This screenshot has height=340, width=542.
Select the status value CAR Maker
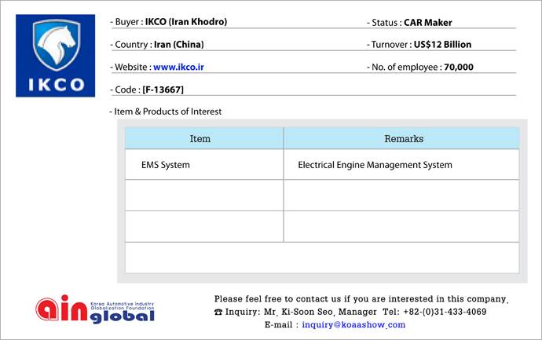pos(428,23)
